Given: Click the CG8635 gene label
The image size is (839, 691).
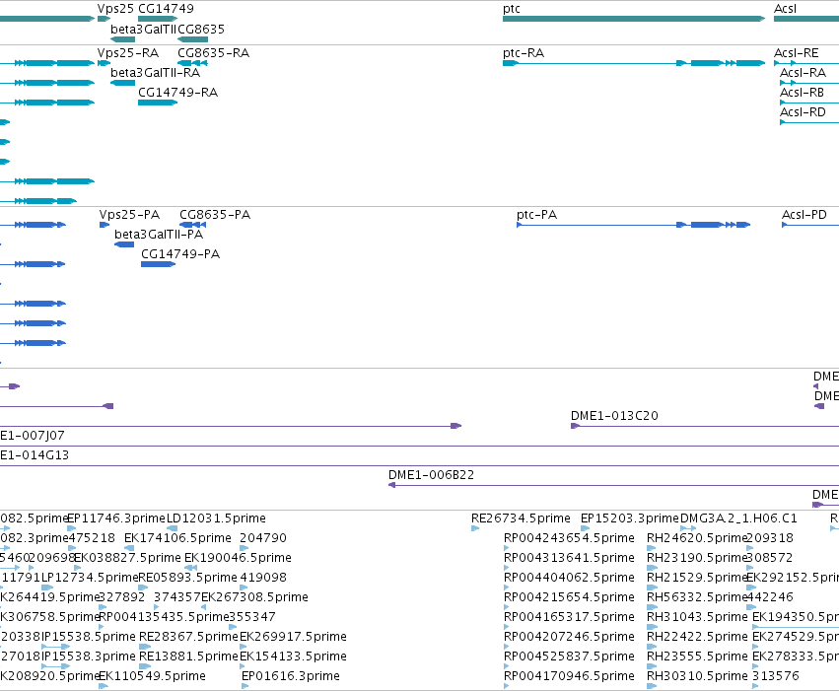Looking at the screenshot, I should pos(201,29).
